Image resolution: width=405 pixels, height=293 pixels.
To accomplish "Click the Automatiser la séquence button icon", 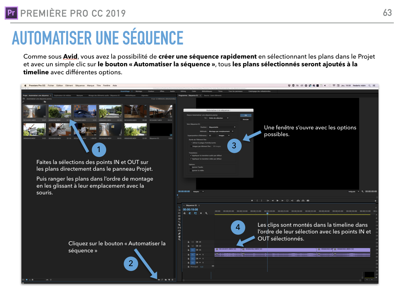I will click(159, 280).
